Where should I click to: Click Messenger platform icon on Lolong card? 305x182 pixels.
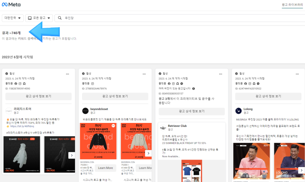(x=258, y=84)
